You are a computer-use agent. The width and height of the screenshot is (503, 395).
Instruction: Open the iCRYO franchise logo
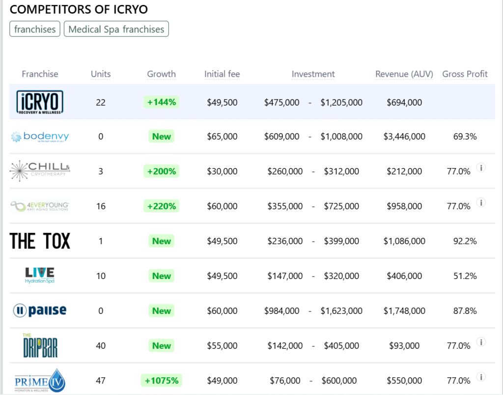[40, 102]
